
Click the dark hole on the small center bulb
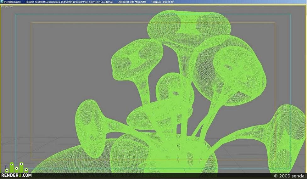tap(176, 93)
